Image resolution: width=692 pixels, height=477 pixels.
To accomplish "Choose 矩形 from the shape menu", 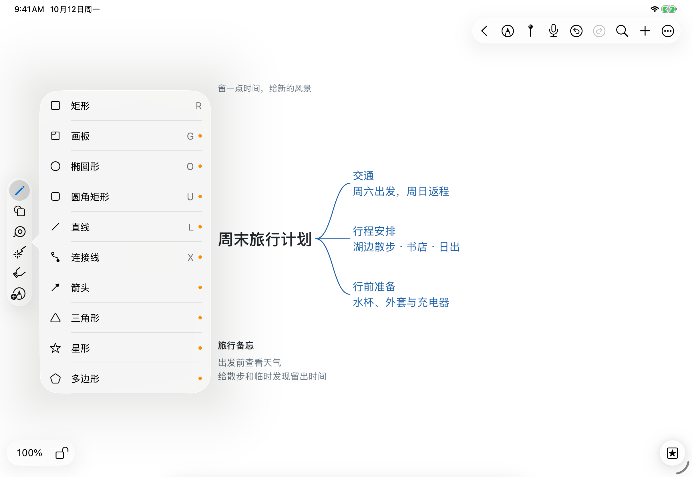I will [125, 106].
